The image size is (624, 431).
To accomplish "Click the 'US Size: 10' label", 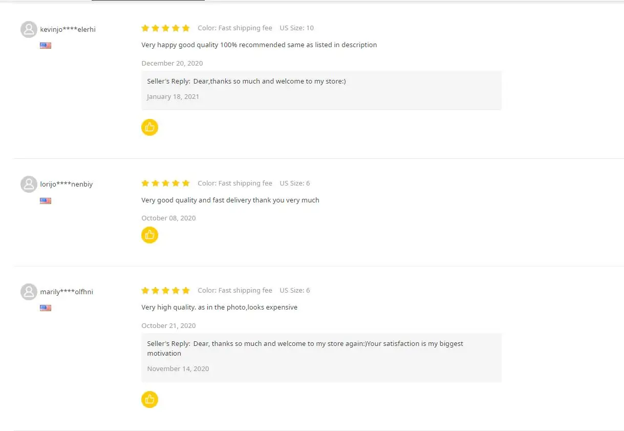I will [x=296, y=28].
